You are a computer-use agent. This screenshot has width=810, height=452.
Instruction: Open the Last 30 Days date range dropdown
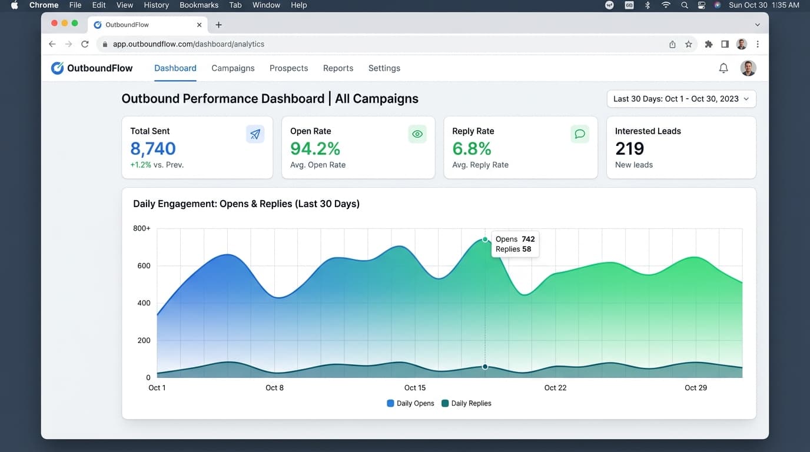pos(681,99)
